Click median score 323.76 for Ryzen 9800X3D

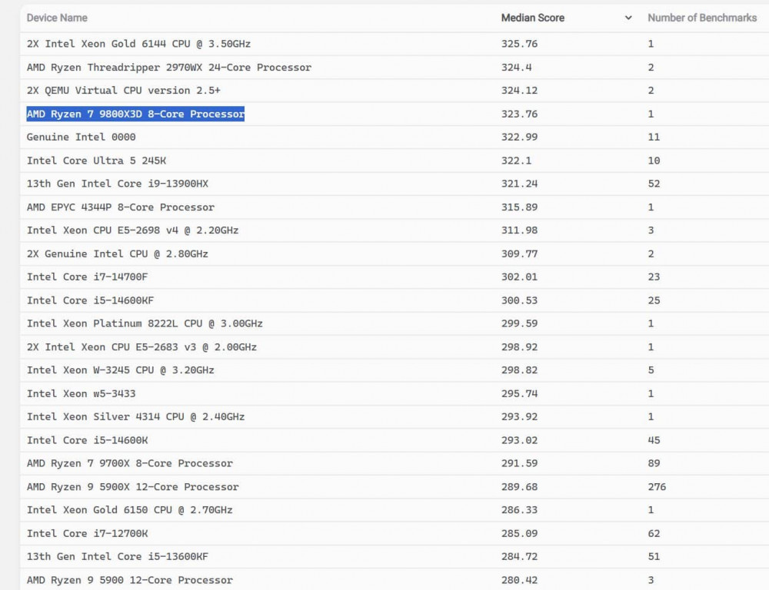(519, 114)
